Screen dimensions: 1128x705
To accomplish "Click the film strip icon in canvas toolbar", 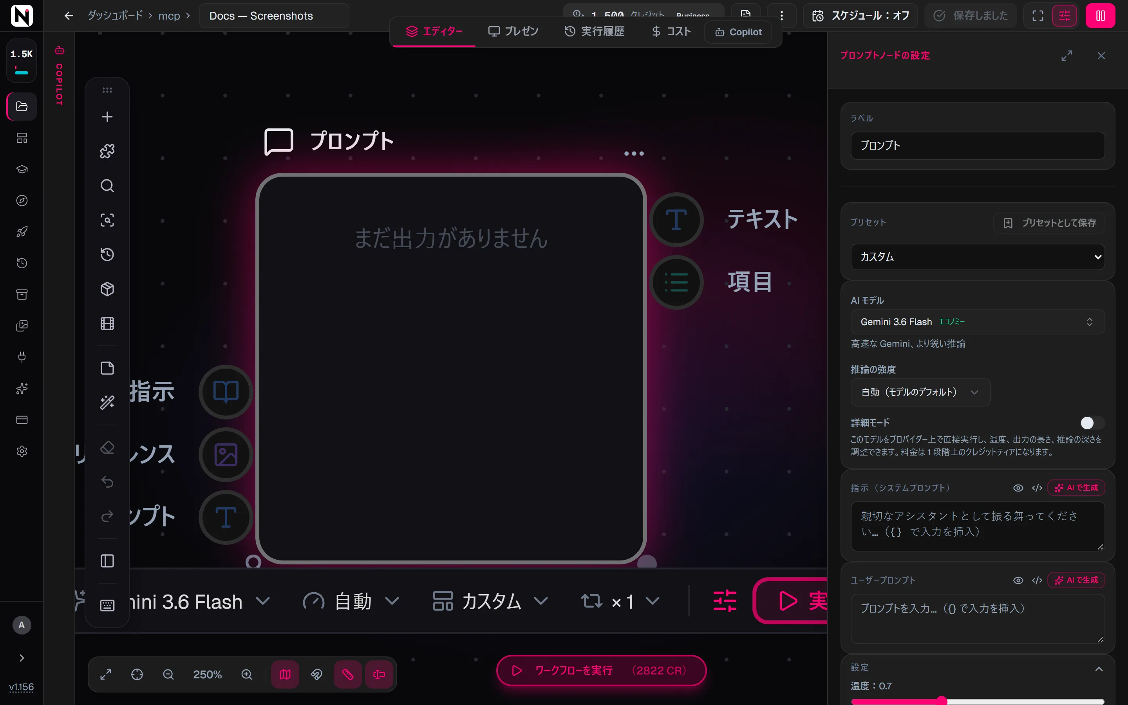I will (107, 324).
